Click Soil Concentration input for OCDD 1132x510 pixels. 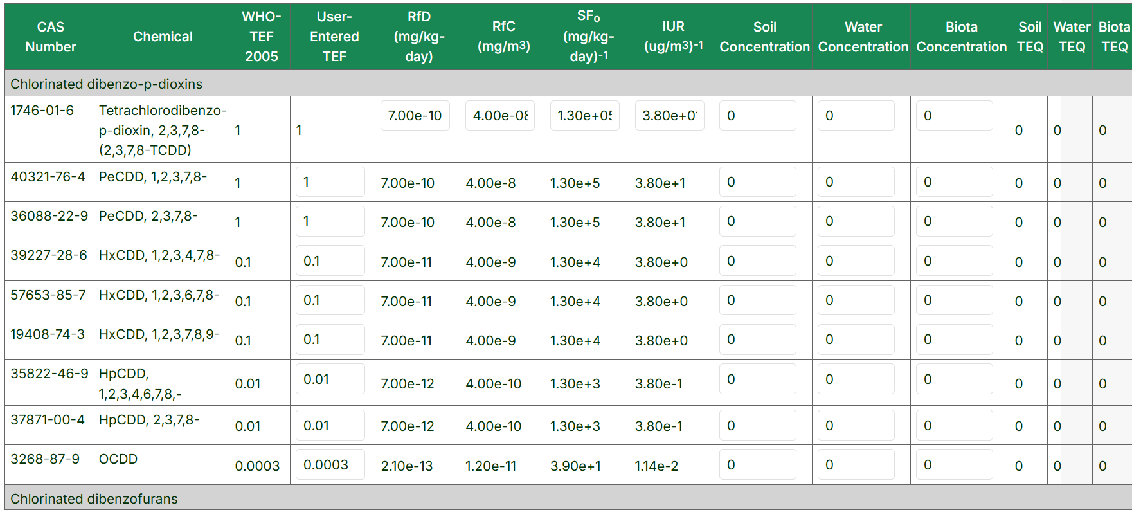pyautogui.click(x=757, y=465)
